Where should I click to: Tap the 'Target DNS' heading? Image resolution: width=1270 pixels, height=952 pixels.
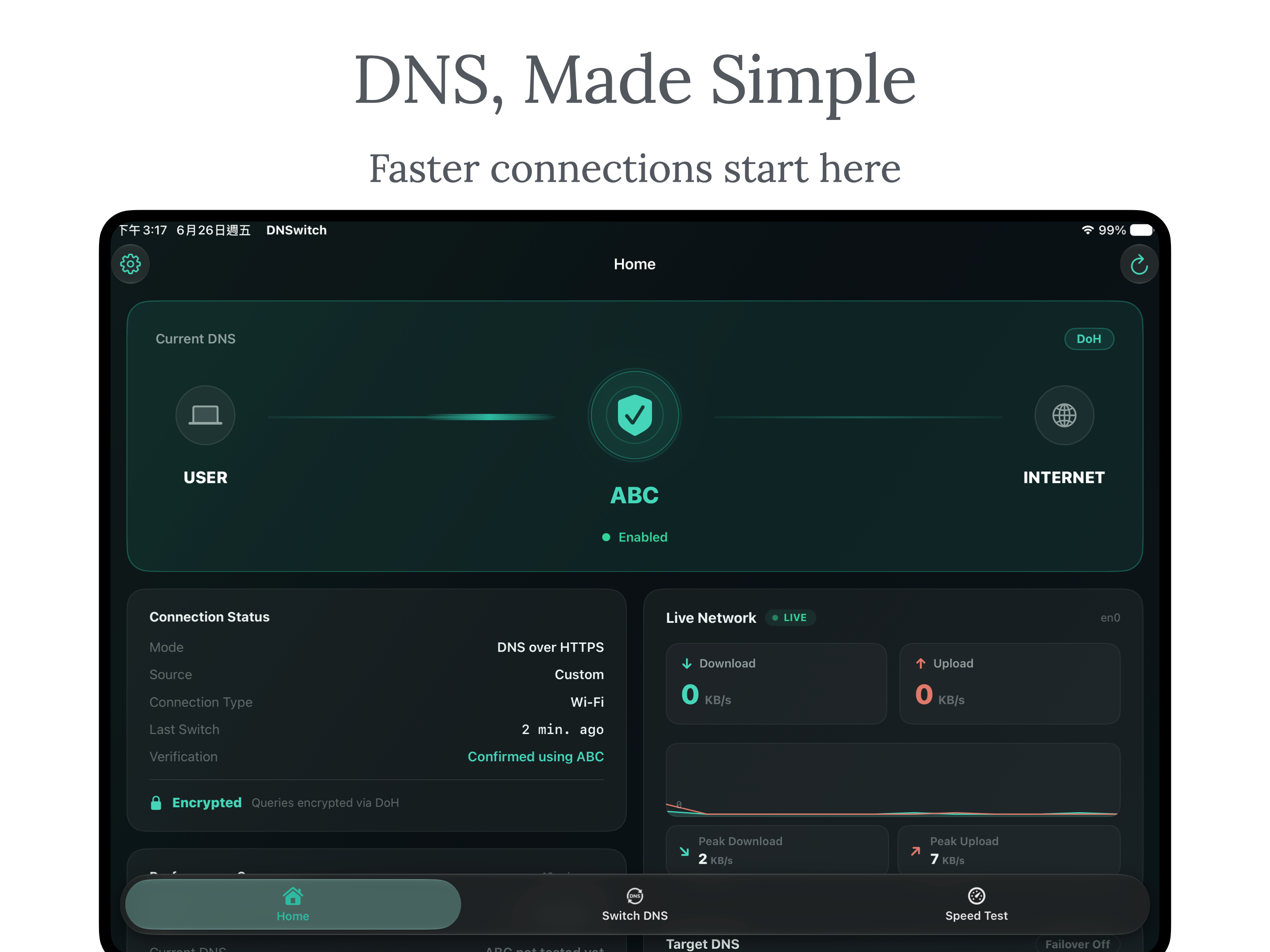(702, 944)
